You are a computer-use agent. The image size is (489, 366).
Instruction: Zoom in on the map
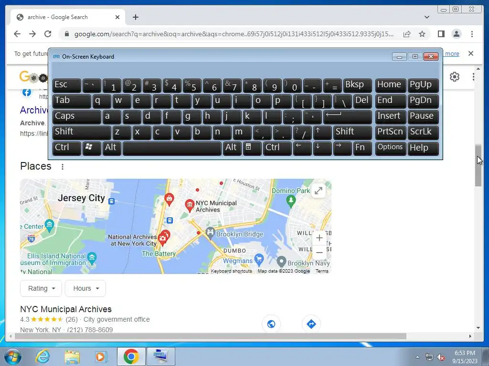319,238
